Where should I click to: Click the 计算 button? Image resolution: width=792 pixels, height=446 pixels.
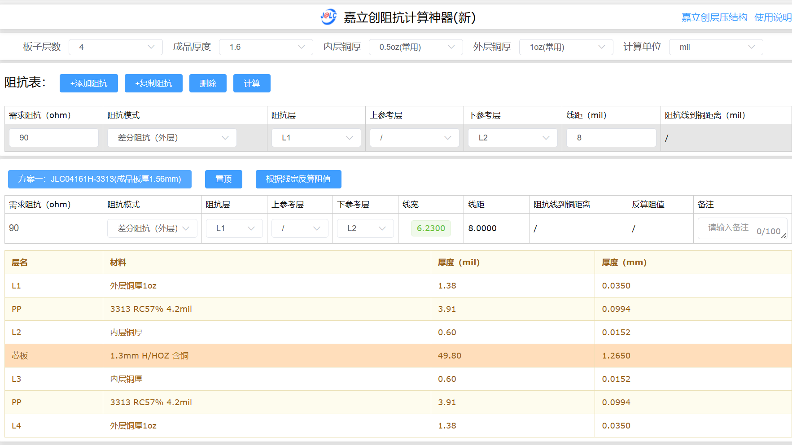[x=252, y=83]
